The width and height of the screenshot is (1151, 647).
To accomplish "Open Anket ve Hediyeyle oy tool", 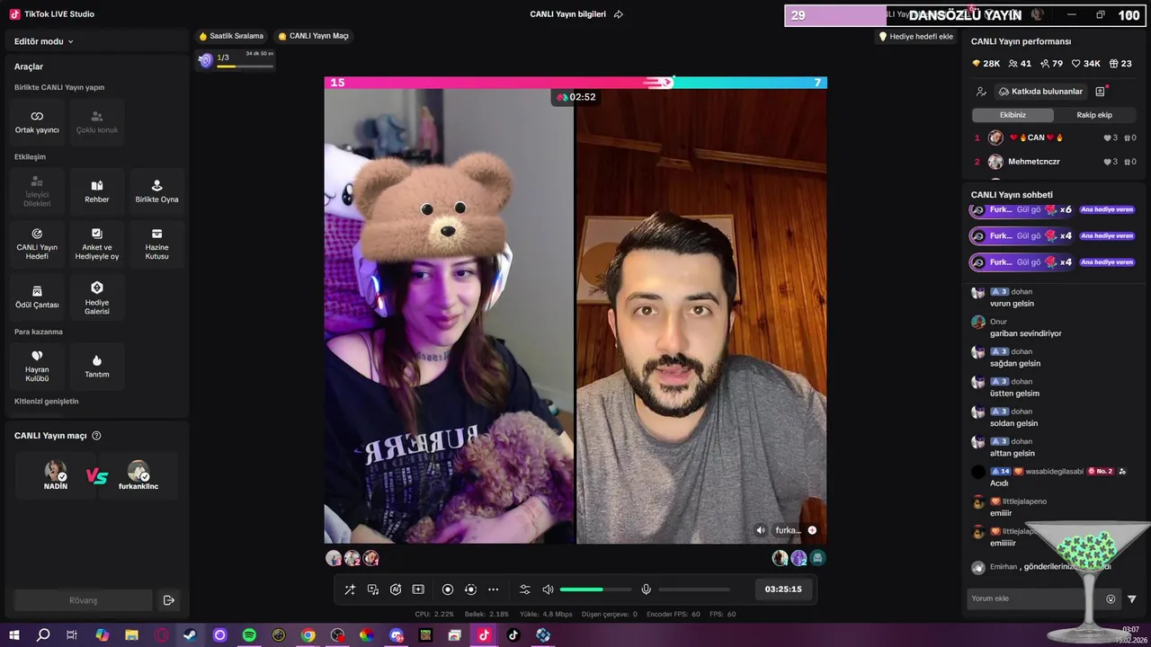I will (x=97, y=244).
